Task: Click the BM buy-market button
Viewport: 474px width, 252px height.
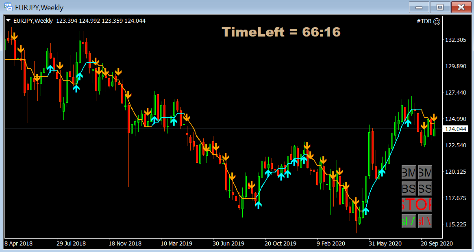Action: click(408, 172)
